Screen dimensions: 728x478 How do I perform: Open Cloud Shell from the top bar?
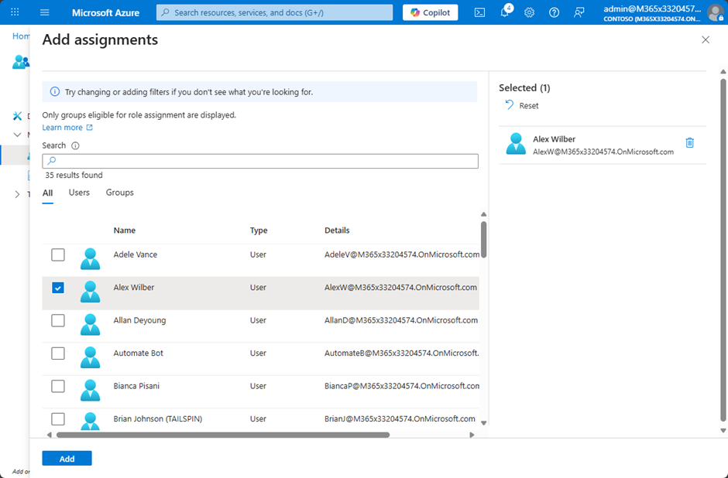tap(479, 12)
